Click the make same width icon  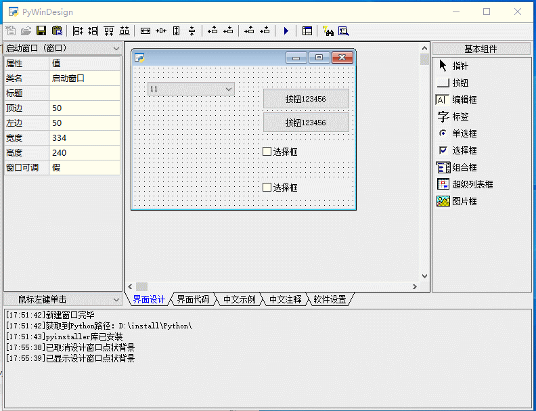tap(146, 30)
